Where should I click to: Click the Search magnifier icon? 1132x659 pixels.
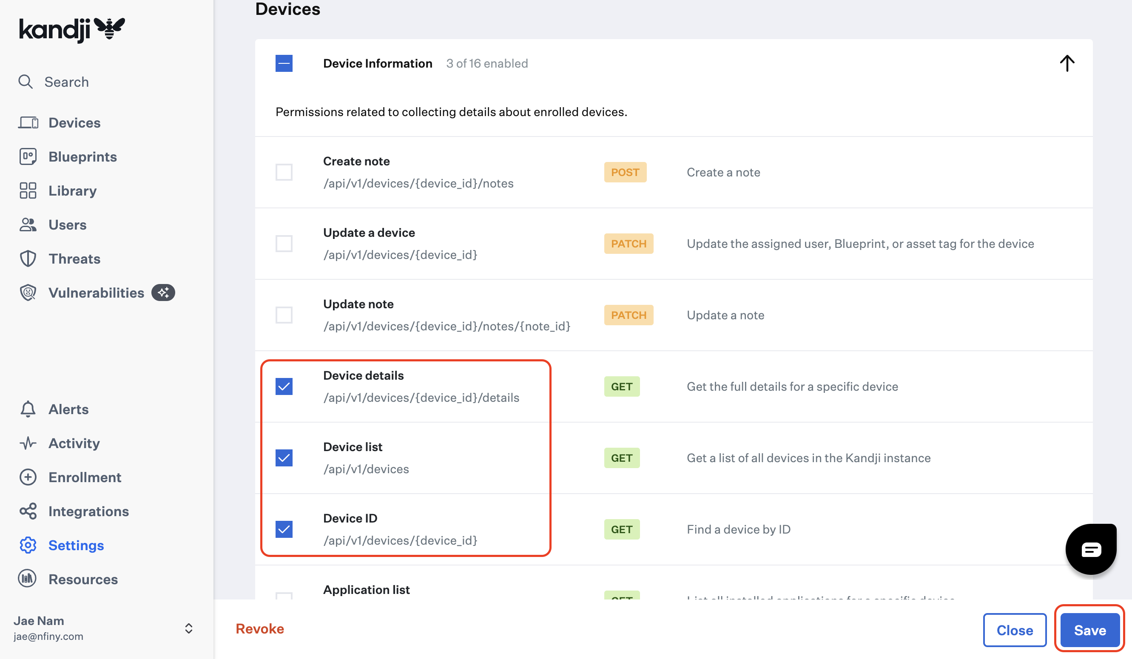26,82
